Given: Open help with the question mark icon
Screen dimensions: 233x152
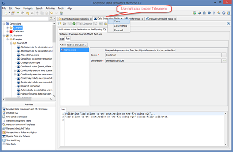Looking at the screenshot, I should [x=228, y=24].
